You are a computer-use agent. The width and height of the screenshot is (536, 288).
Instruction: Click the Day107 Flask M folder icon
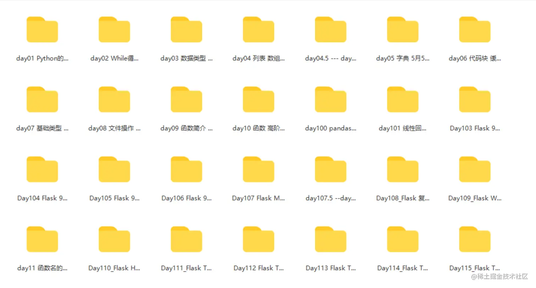point(258,169)
